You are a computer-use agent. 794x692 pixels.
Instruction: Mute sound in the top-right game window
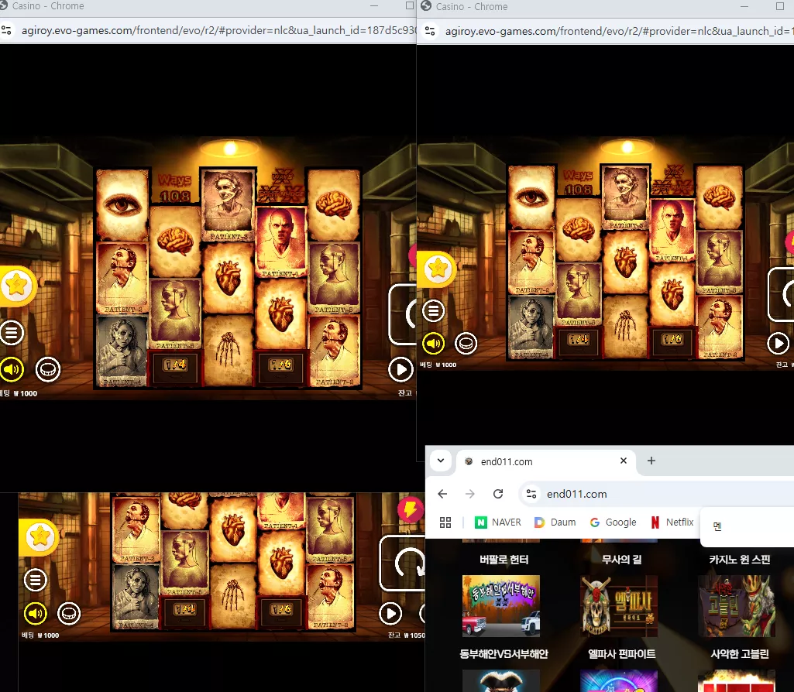[434, 344]
